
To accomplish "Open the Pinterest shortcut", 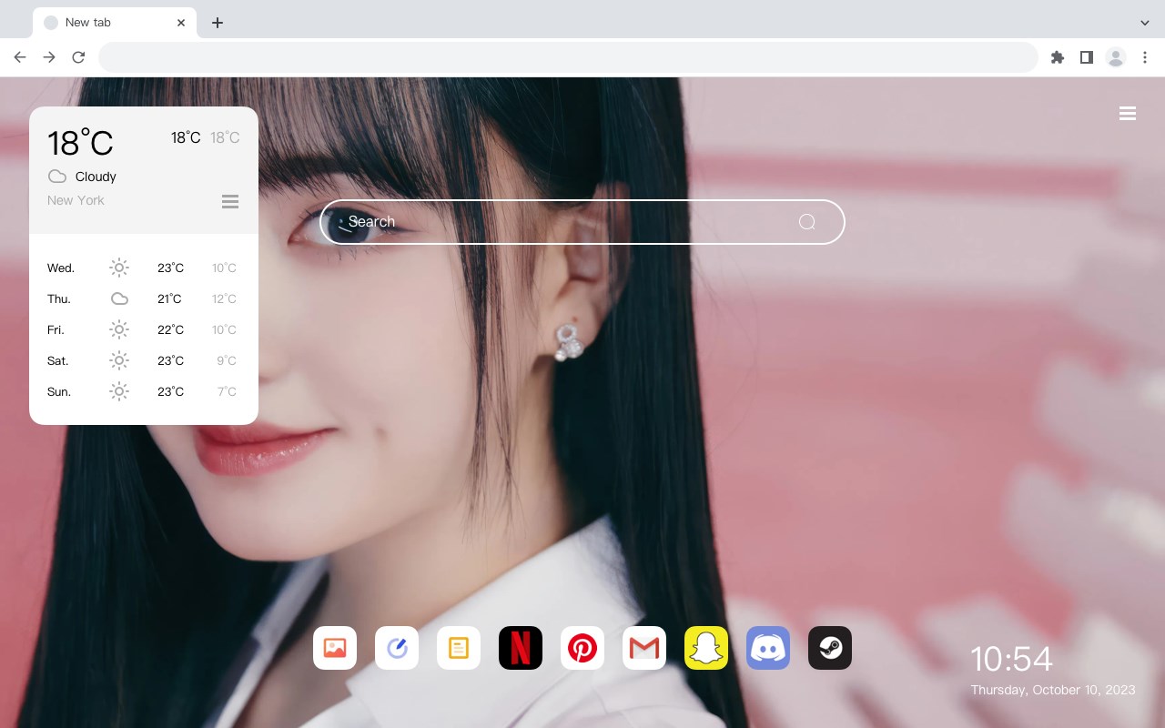I will [x=582, y=648].
